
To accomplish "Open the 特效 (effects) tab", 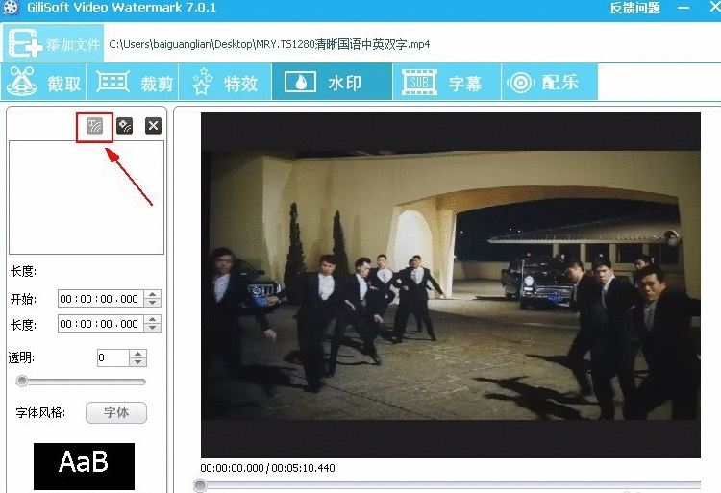I will [x=225, y=83].
